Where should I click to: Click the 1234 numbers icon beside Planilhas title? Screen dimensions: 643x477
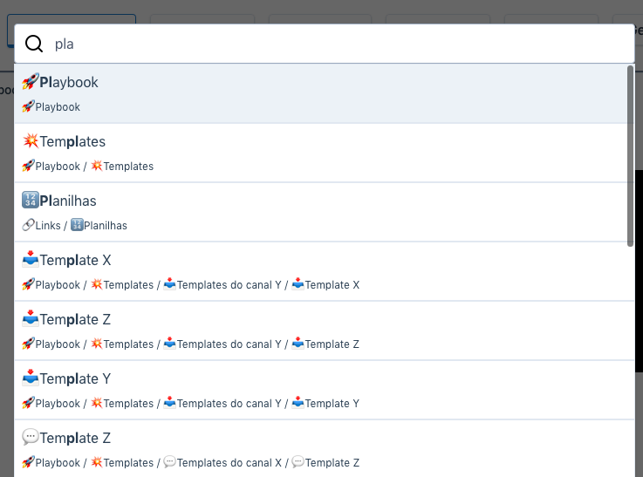pyautogui.click(x=31, y=200)
